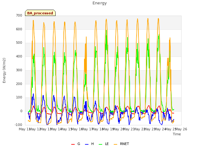Click the red G legend color marker

click(73, 144)
